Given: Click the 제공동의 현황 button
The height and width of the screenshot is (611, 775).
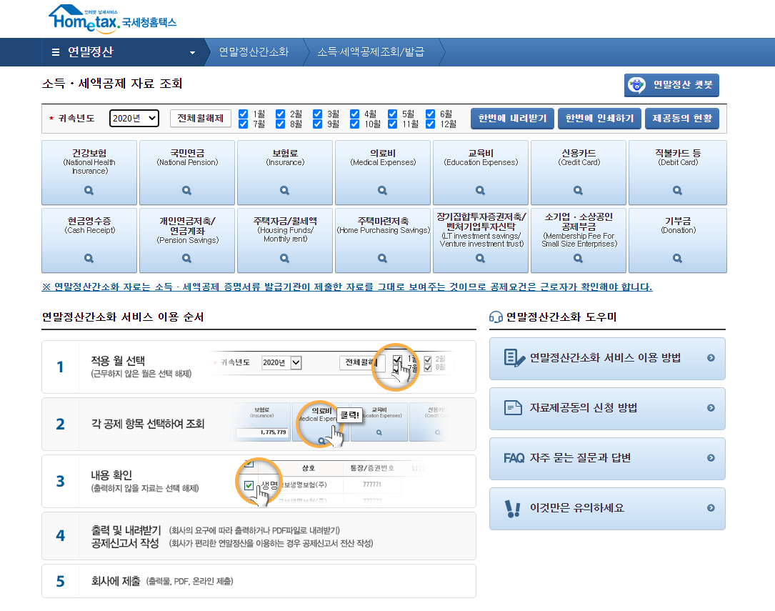Looking at the screenshot, I should (682, 119).
